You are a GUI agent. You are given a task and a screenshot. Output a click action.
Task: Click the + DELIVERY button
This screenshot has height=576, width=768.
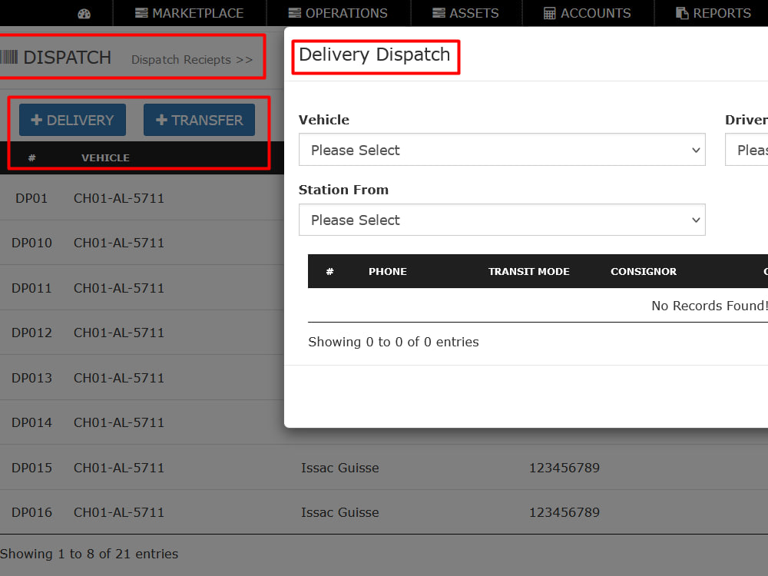pos(72,120)
